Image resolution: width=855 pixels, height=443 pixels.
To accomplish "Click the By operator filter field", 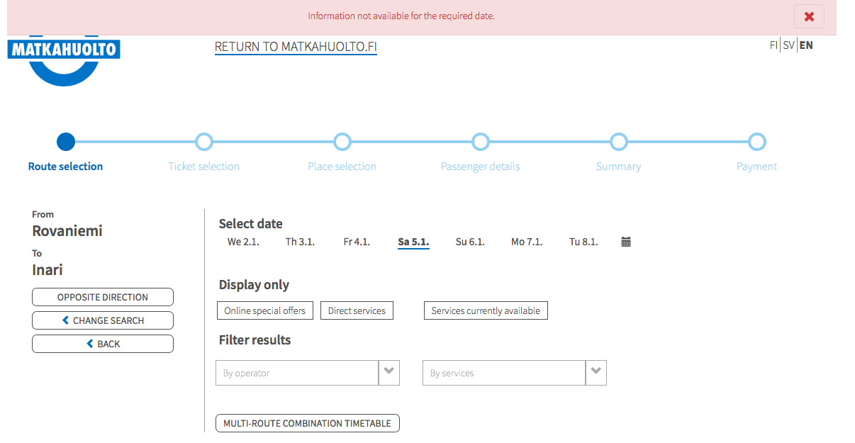I will click(x=297, y=373).
